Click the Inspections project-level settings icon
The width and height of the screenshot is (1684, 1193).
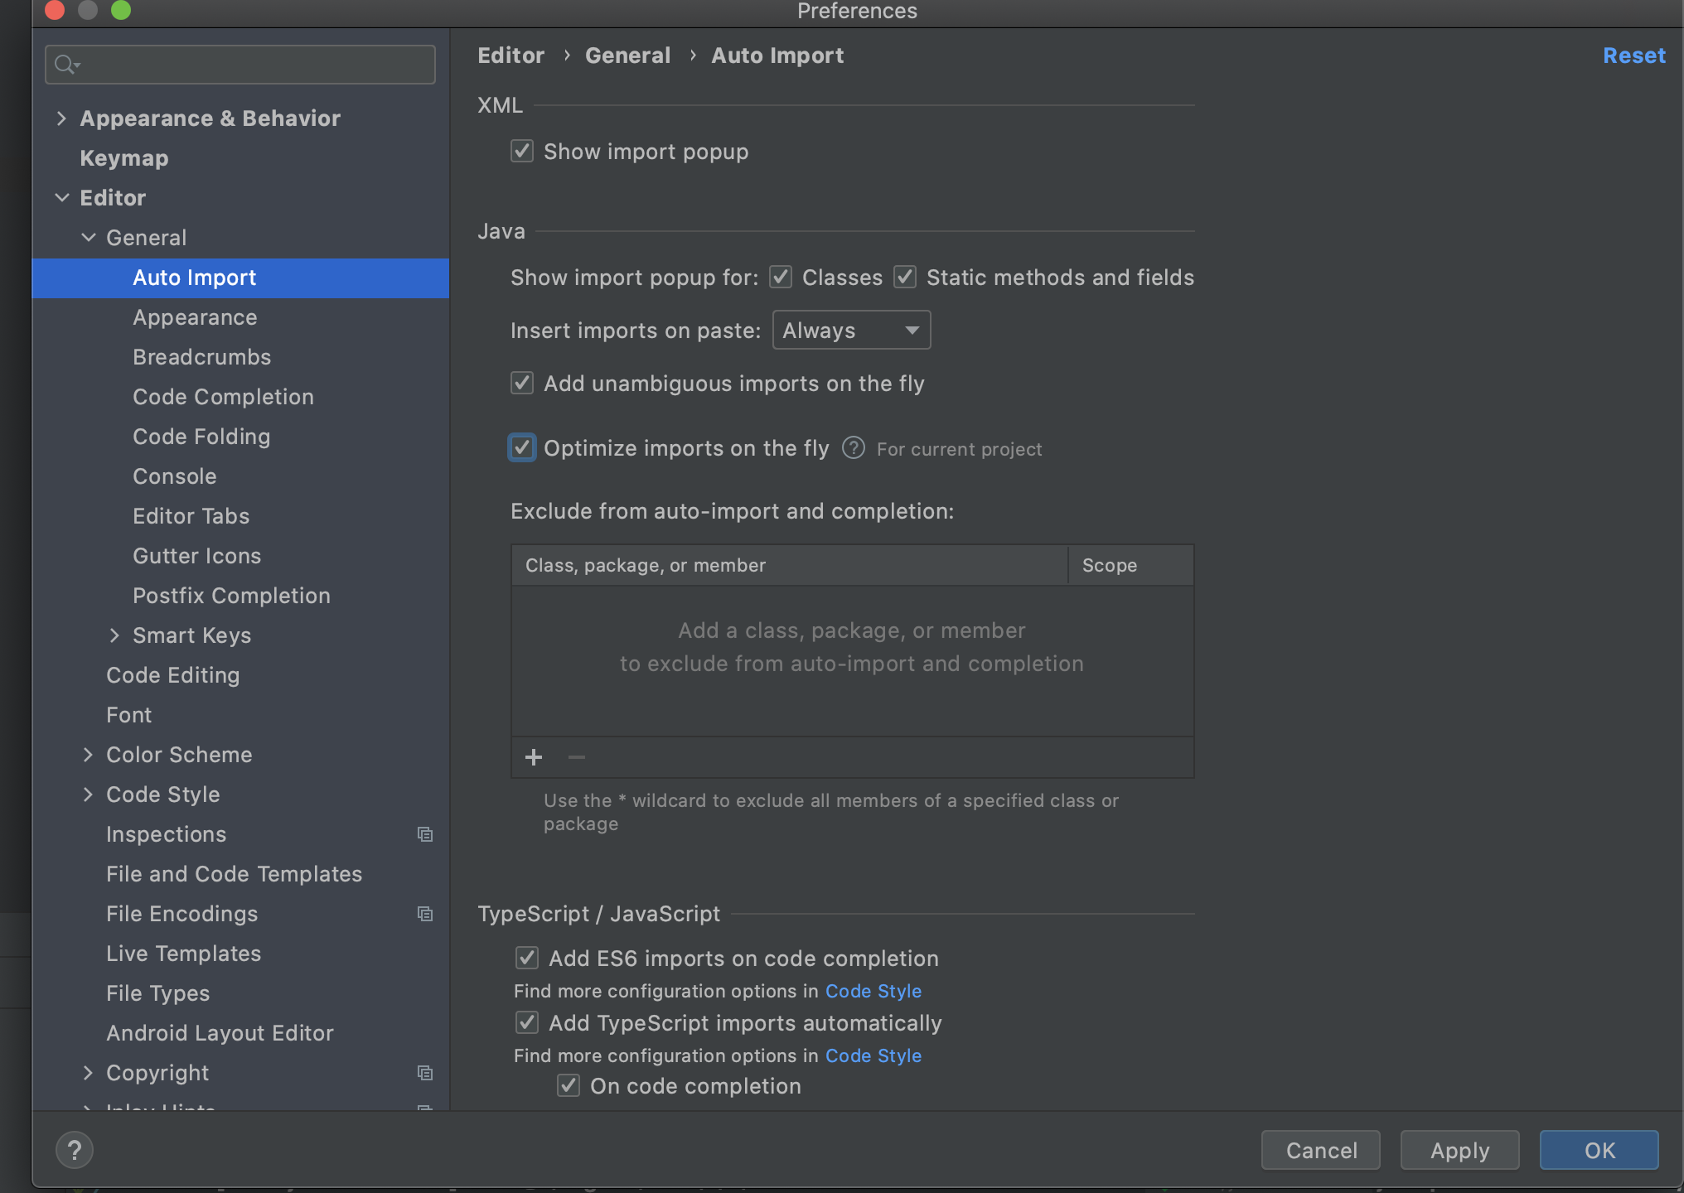tap(425, 834)
